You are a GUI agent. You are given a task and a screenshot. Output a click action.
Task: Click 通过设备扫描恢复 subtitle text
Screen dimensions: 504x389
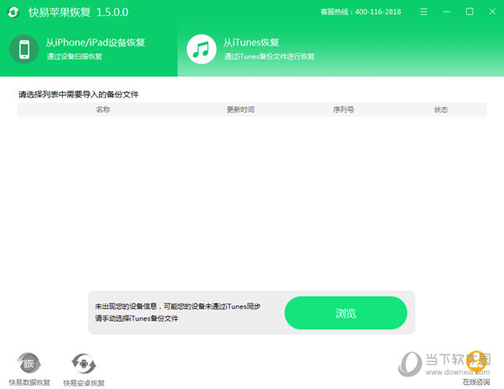pyautogui.click(x=74, y=56)
